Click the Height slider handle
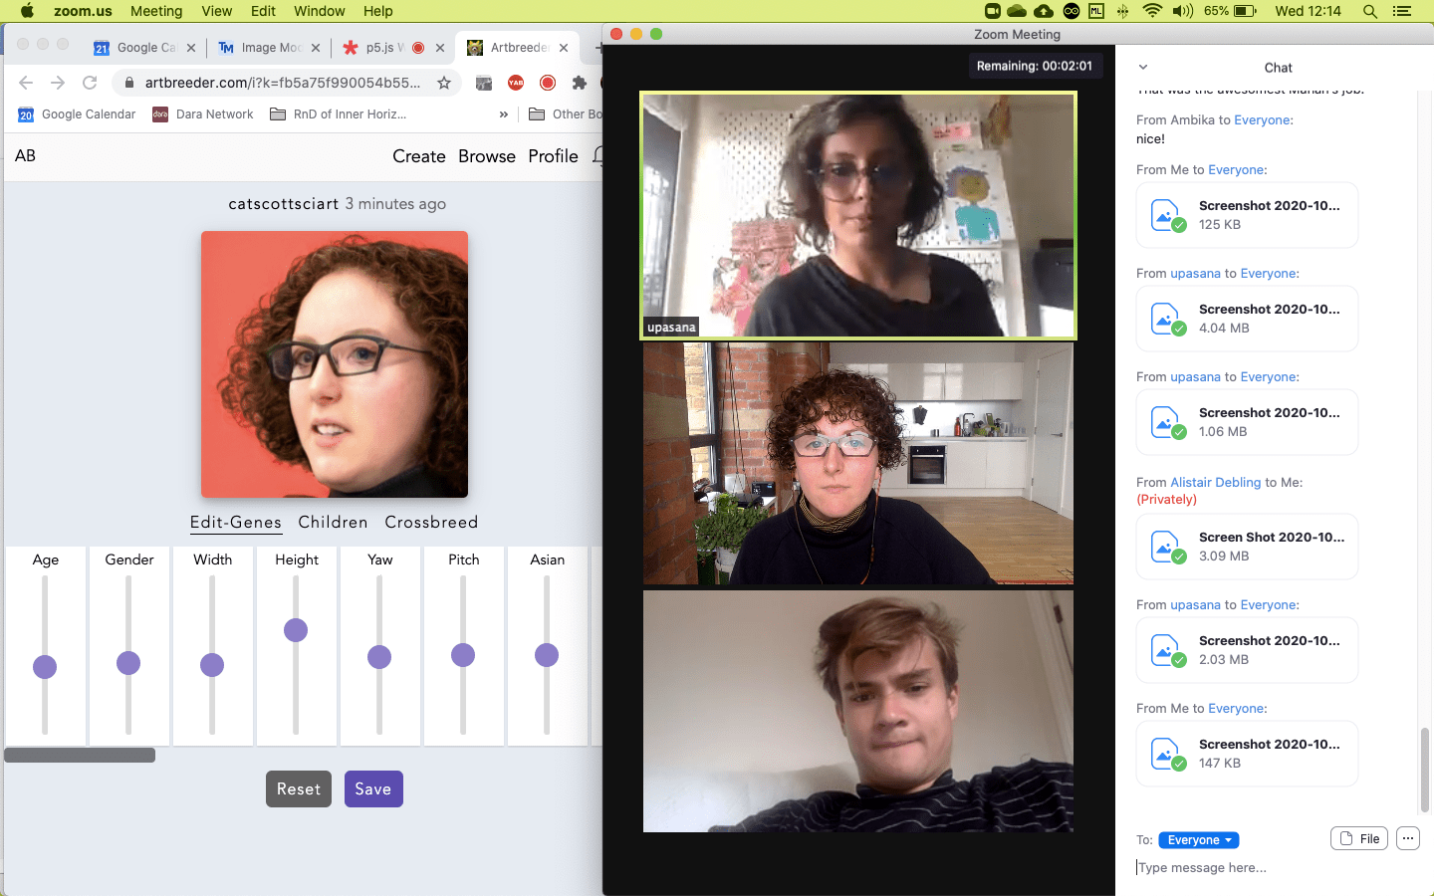1434x896 pixels. point(296,630)
